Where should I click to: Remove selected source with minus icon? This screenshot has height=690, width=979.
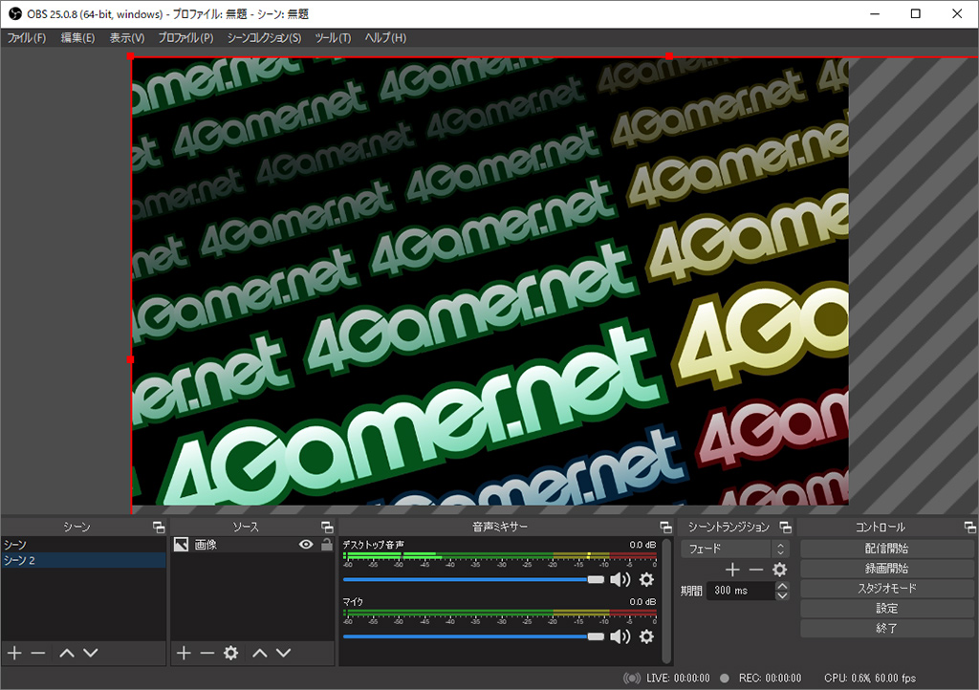click(x=207, y=653)
